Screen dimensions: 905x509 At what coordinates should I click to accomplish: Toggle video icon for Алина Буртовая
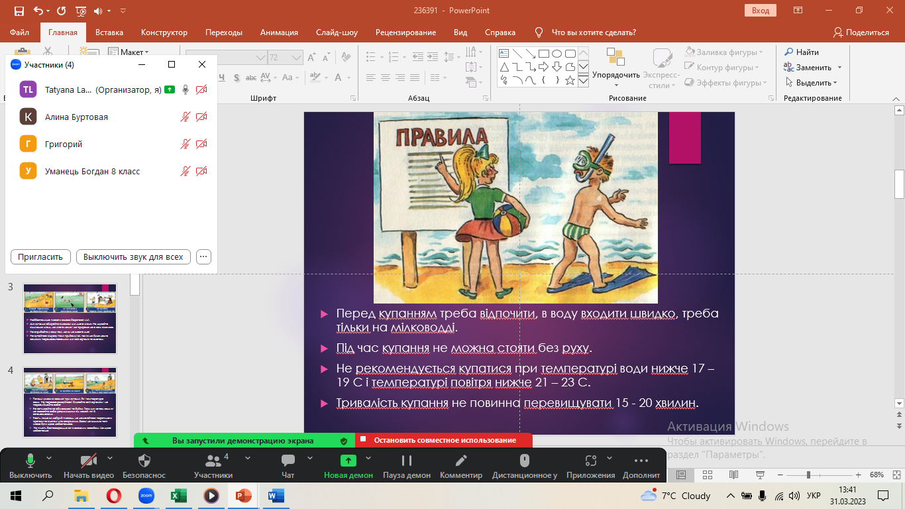[x=201, y=117]
